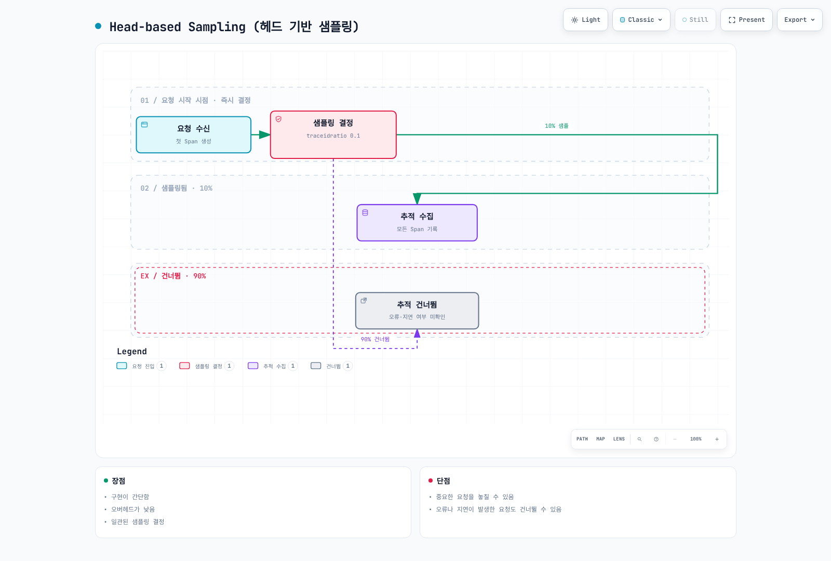Click the Present fullscreen button
The height and width of the screenshot is (561, 831).
point(746,20)
